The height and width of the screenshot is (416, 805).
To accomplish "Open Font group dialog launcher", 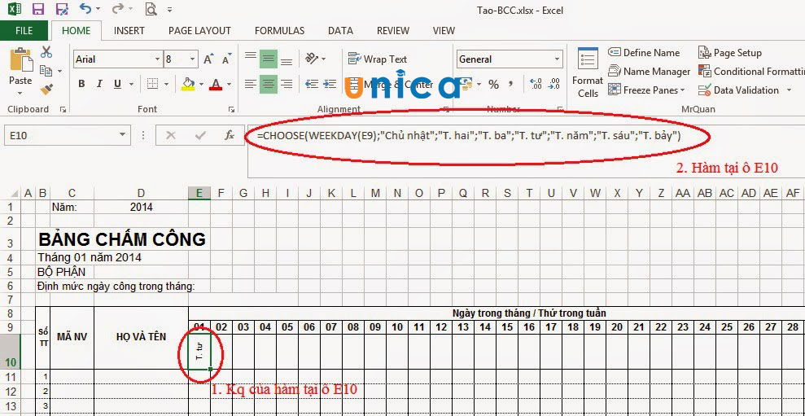I will 231,109.
